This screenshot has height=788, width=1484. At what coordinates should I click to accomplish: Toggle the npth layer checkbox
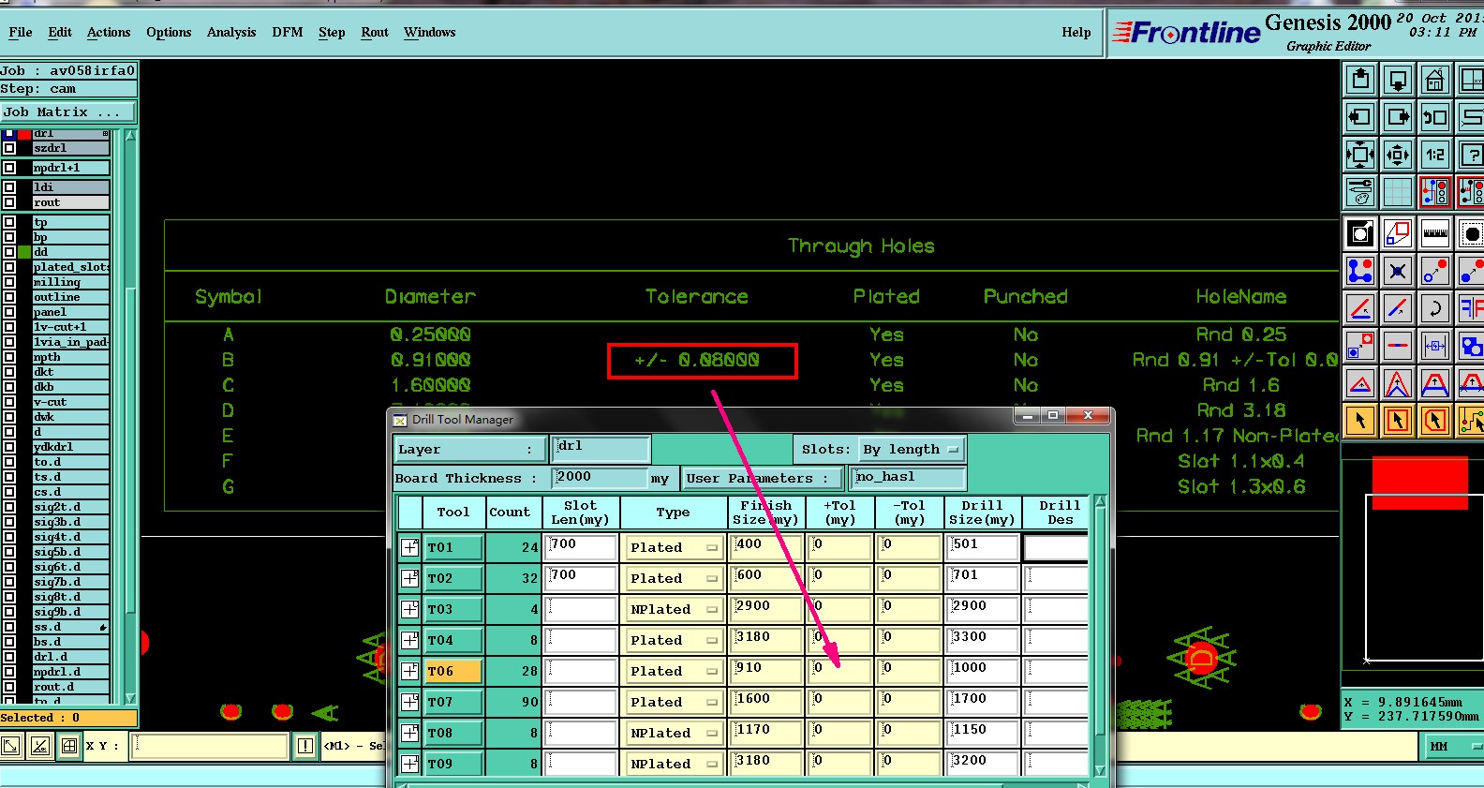[9, 357]
